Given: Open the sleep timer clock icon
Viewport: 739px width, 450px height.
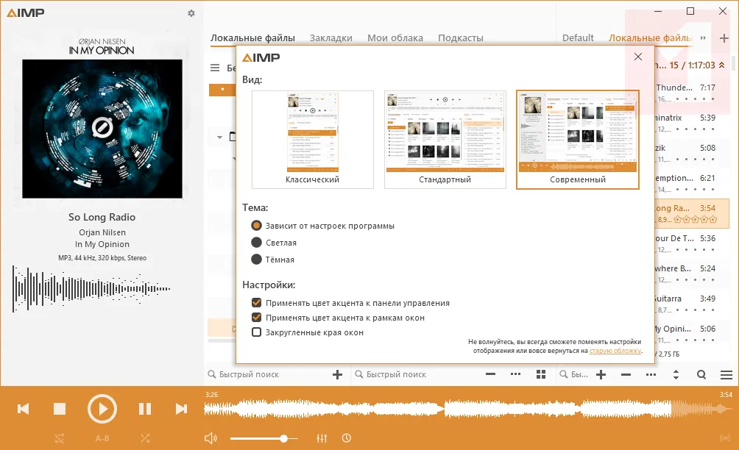Looking at the screenshot, I should click(x=347, y=438).
